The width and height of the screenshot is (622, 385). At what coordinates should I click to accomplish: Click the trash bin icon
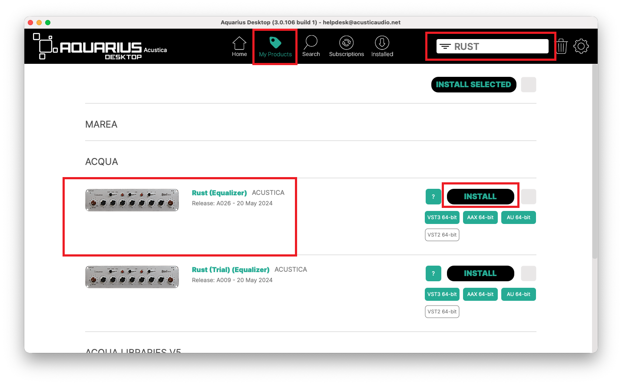point(562,46)
